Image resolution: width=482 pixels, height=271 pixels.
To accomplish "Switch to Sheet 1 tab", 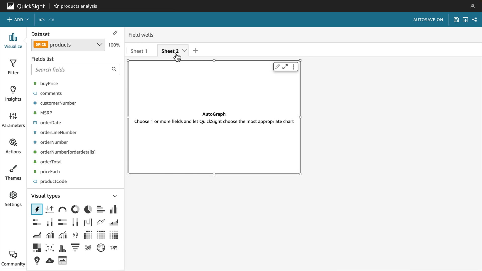I will click(139, 51).
